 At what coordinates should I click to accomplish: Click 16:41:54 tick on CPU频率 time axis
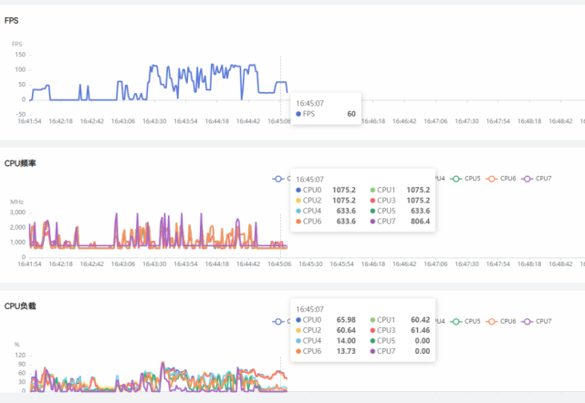click(29, 263)
